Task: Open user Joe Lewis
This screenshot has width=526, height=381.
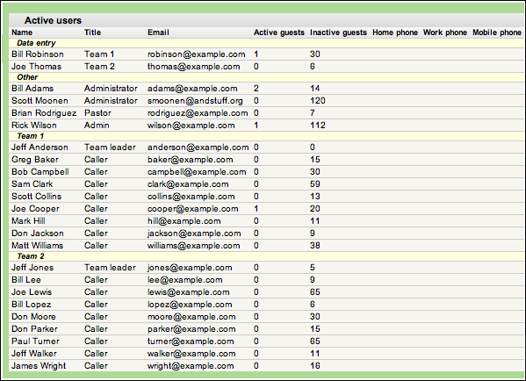Action: point(32,292)
